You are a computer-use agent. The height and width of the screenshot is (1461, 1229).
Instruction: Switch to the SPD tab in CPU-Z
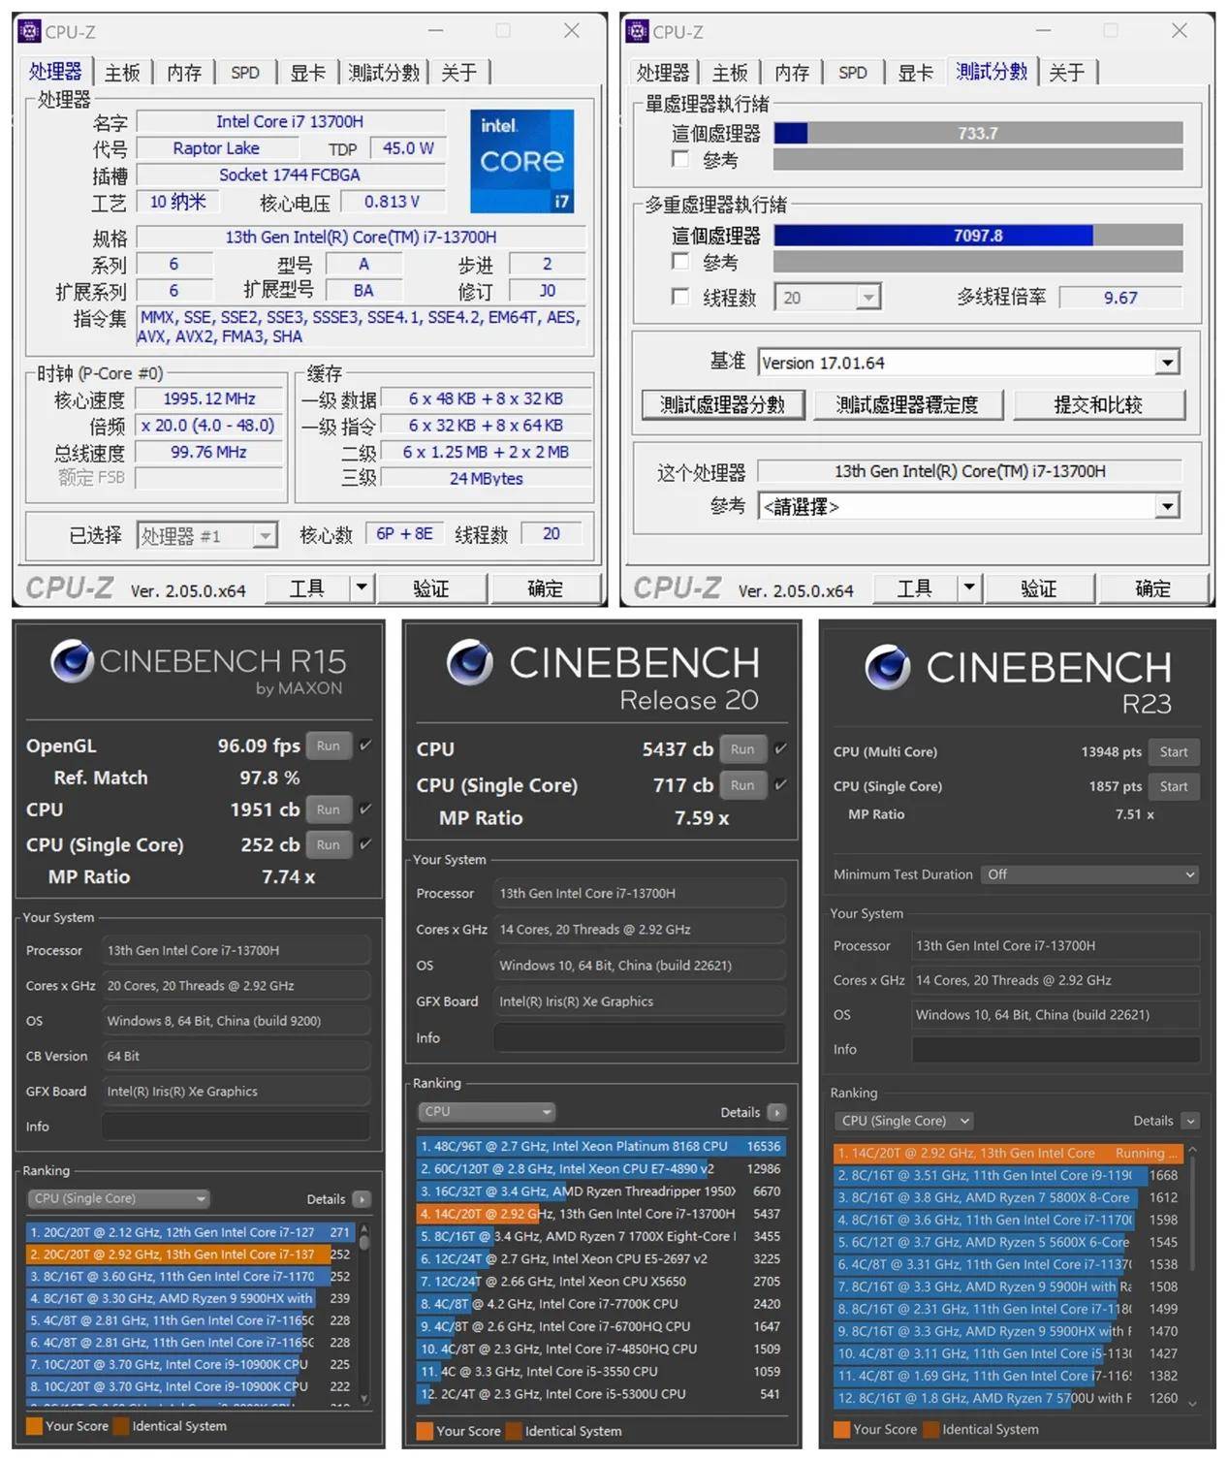pos(244,72)
